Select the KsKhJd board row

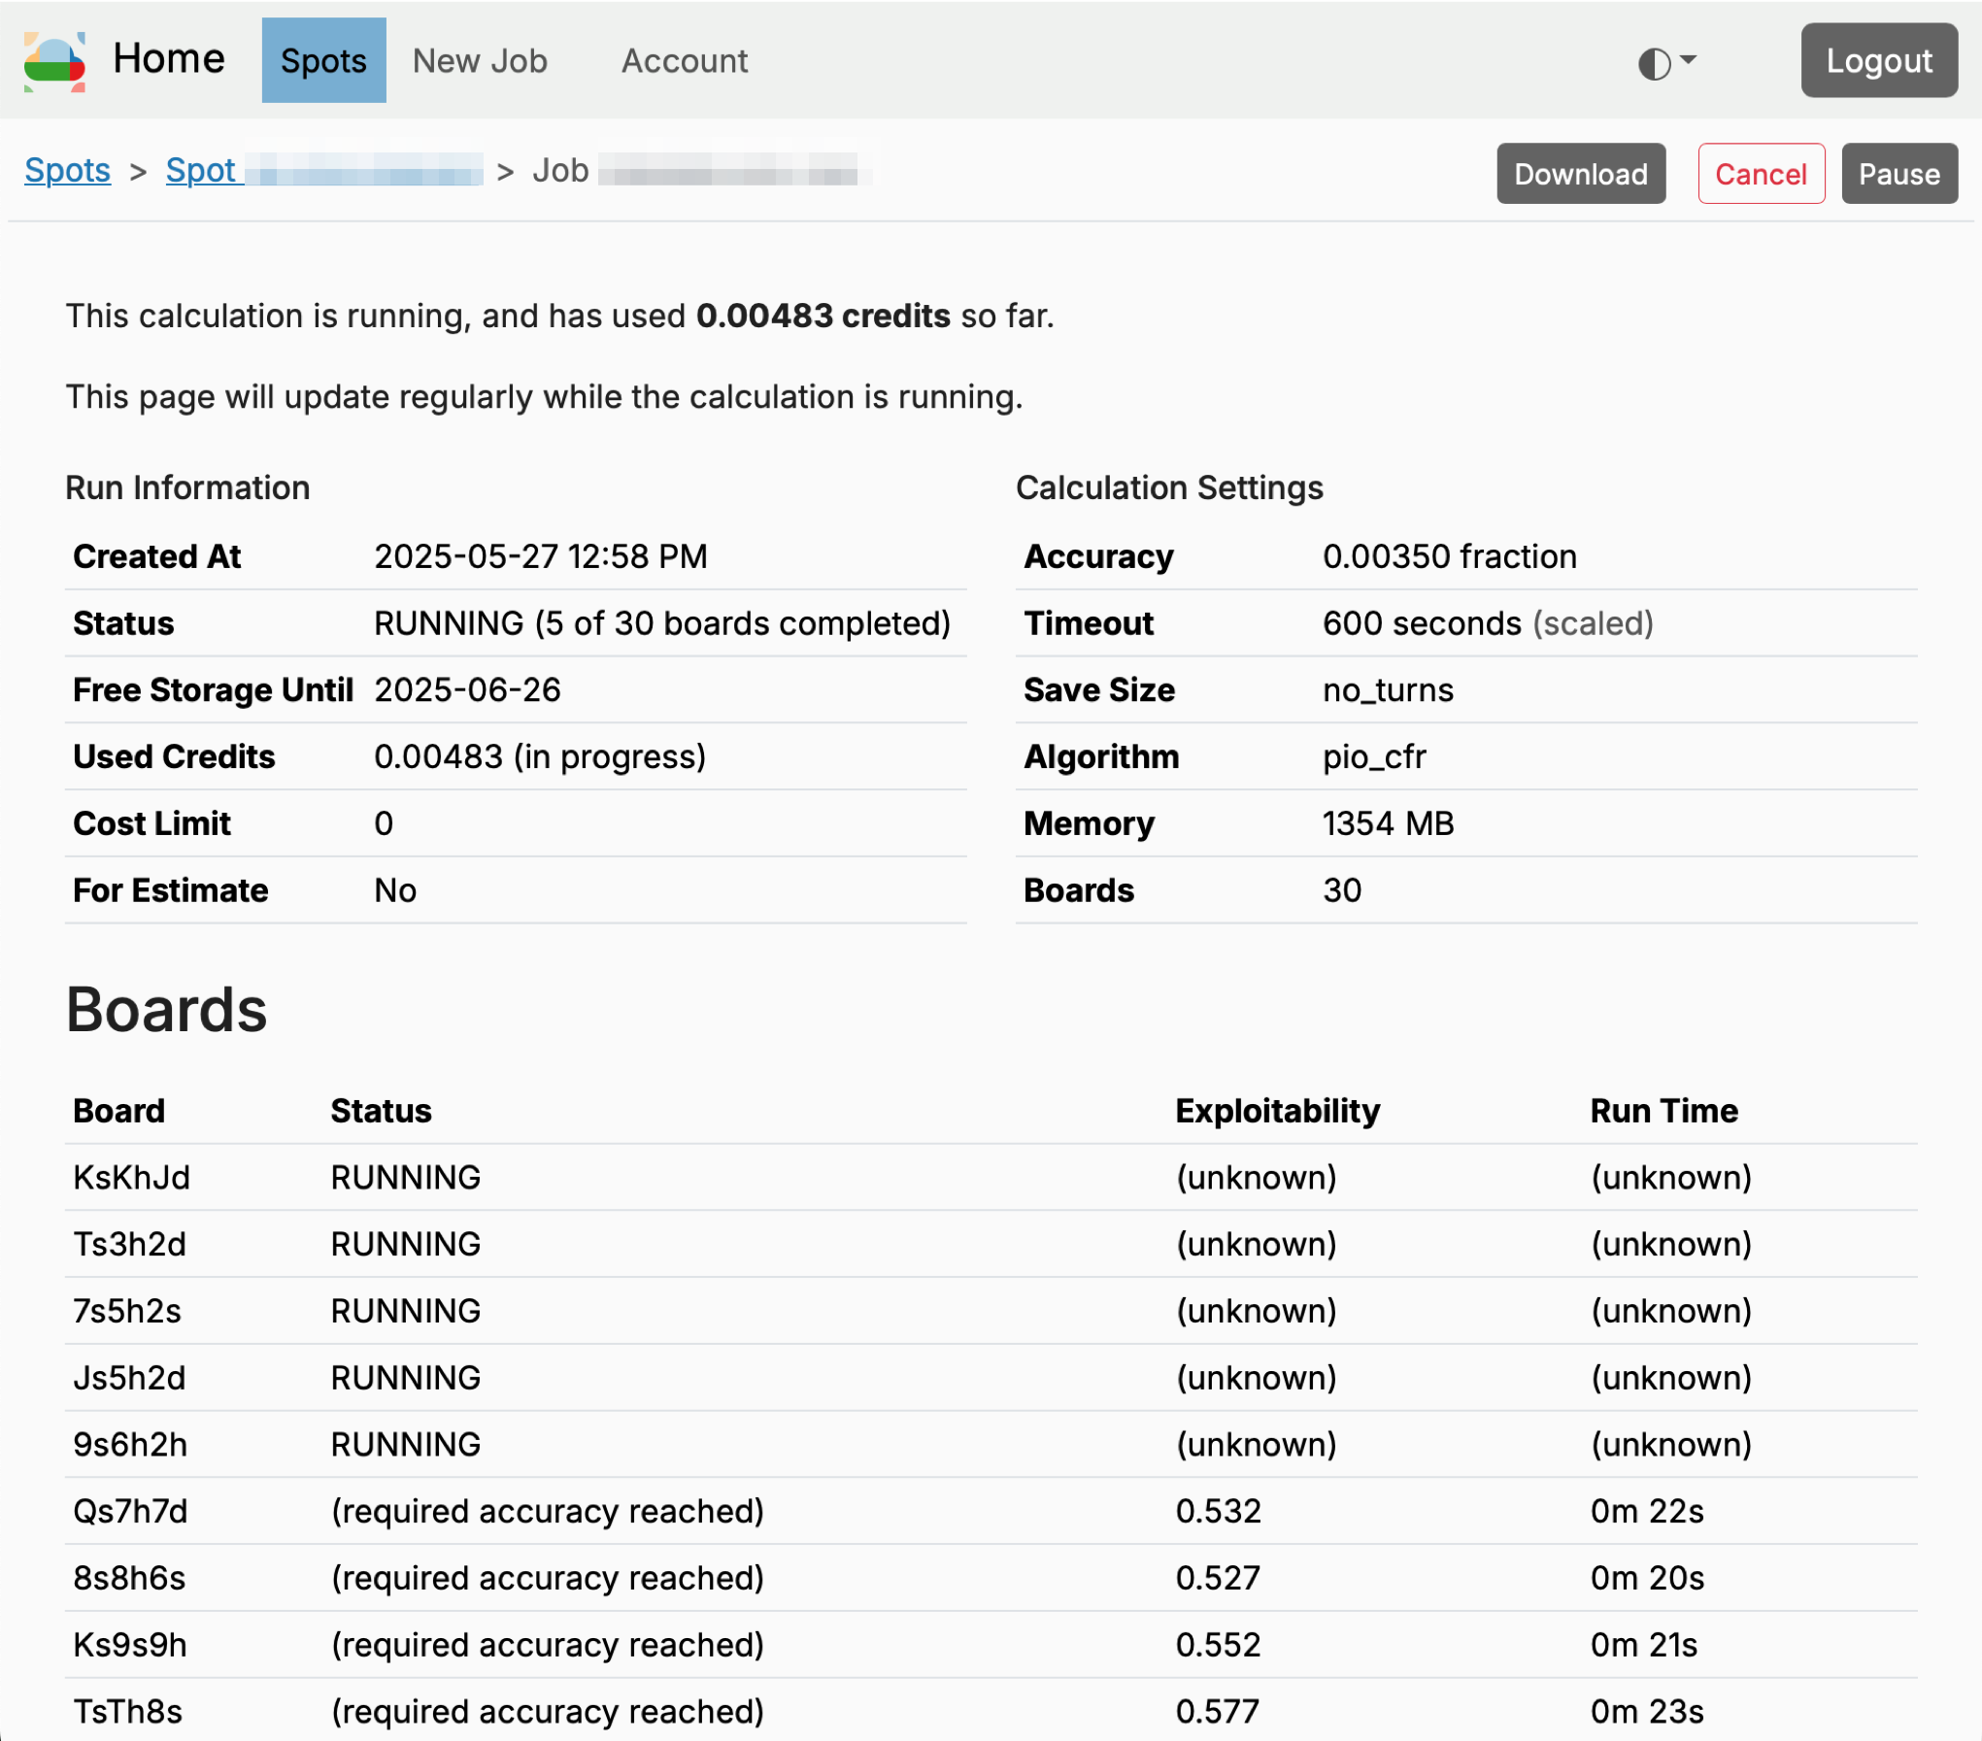point(132,1177)
